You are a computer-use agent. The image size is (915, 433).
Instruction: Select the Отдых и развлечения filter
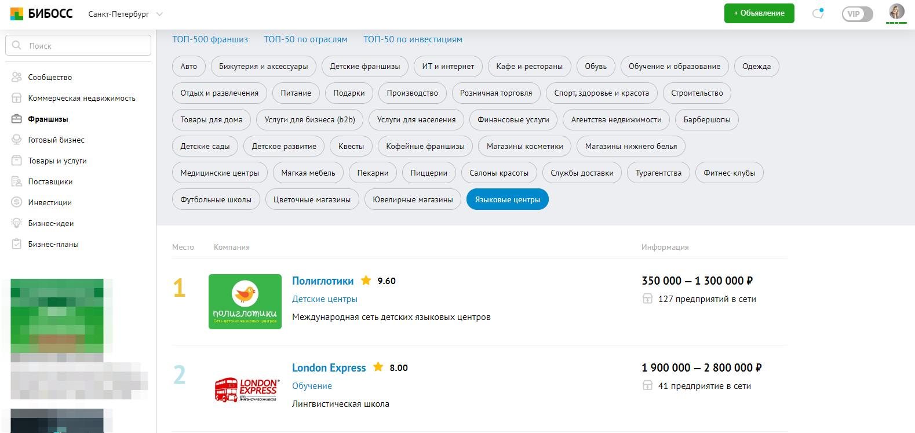pyautogui.click(x=219, y=93)
